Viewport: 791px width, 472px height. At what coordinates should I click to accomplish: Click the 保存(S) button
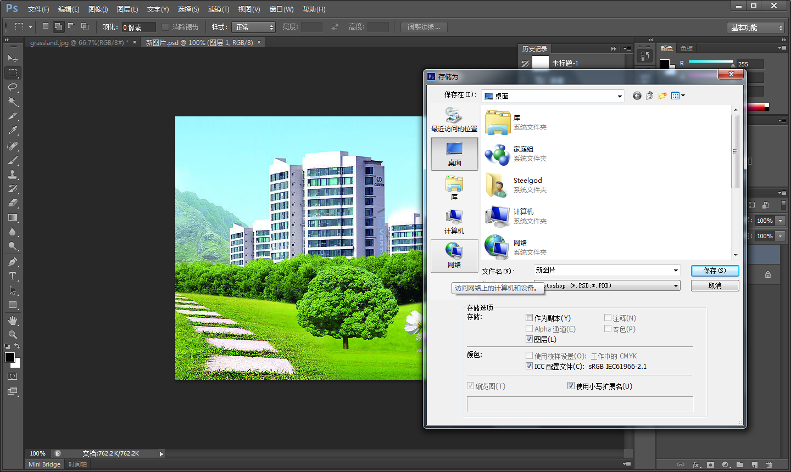tap(715, 271)
